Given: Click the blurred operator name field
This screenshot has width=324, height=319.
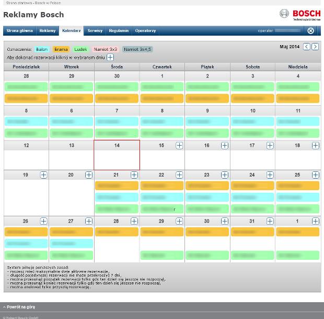Looking at the screenshot, I should click(288, 31).
